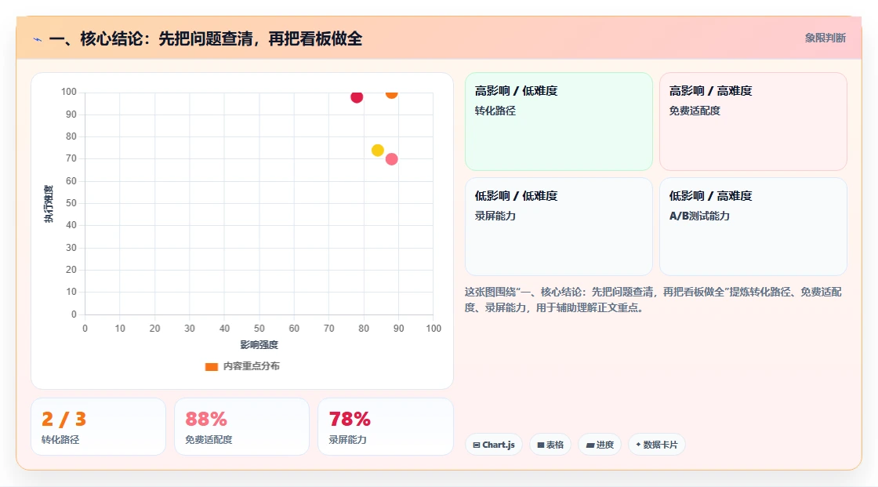878x487 pixels.
Task: Click the 表格 tag chip
Action: tap(550, 445)
